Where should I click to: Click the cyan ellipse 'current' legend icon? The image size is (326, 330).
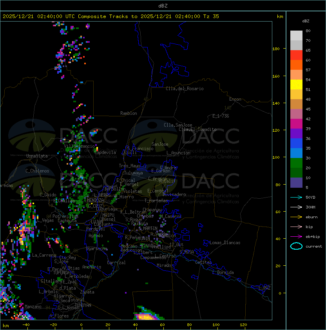coord(296,246)
